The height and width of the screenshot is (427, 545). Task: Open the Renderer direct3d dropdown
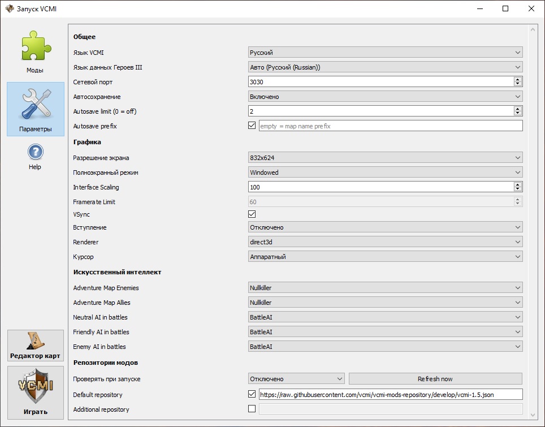[x=385, y=242]
